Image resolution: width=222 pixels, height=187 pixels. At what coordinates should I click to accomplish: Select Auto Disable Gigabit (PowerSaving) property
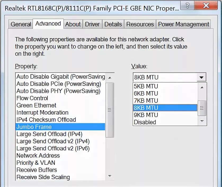60,77
